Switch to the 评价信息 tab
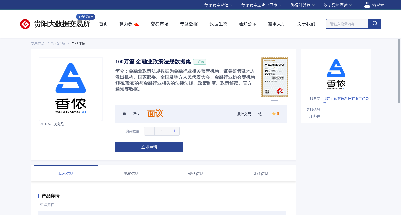The image size is (401, 215). tap(261, 174)
